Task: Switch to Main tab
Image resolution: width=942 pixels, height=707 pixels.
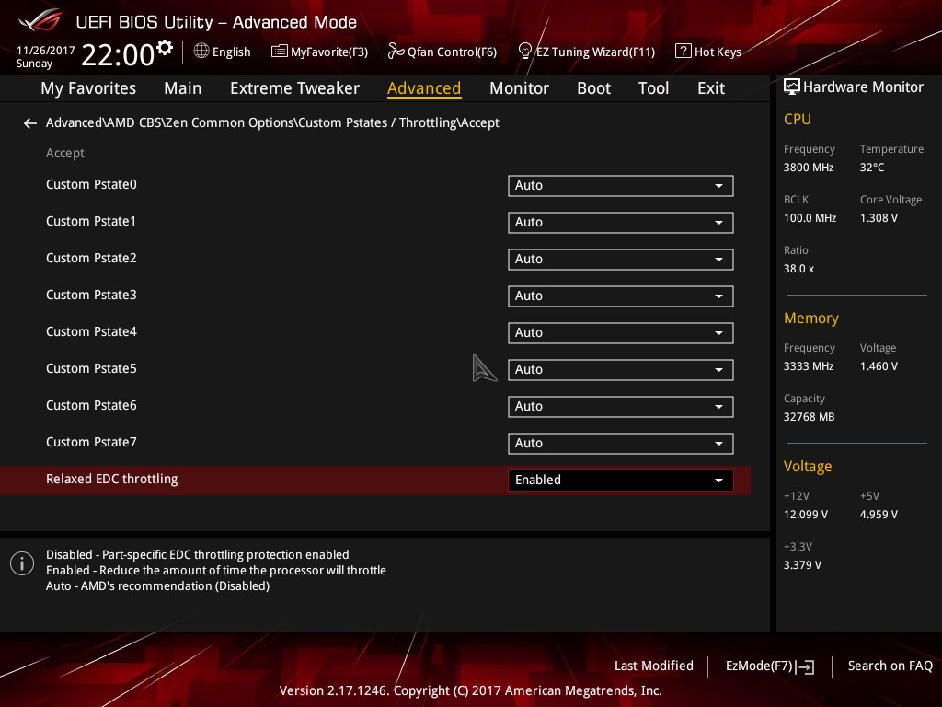Action: pyautogui.click(x=183, y=88)
